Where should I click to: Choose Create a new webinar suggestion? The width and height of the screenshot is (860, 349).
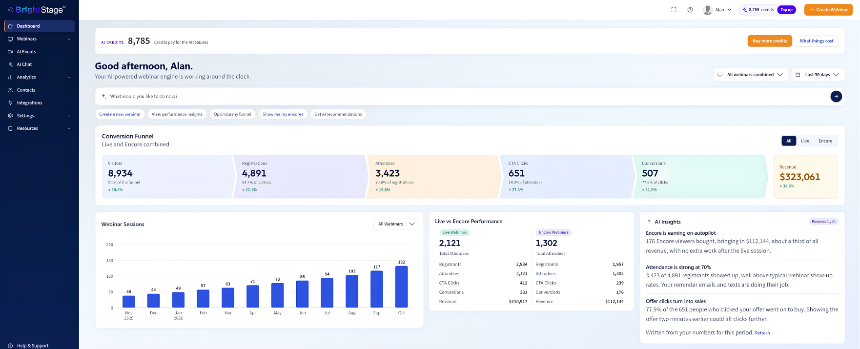[120, 114]
